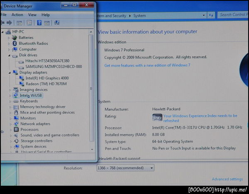Open the Resolution dropdown
The height and width of the screenshot is (194, 249).
[x=125, y=168]
